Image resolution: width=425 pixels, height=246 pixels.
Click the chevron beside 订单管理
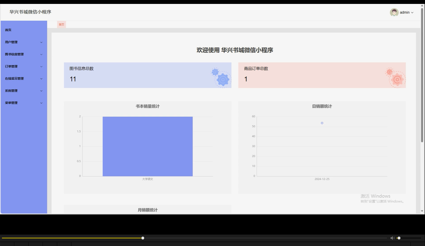[x=41, y=67]
